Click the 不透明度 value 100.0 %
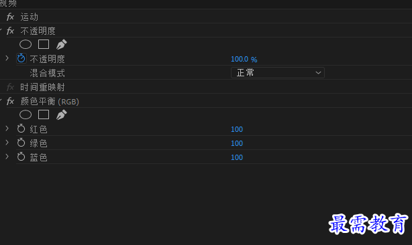The width and height of the screenshot is (412, 245). [x=244, y=59]
